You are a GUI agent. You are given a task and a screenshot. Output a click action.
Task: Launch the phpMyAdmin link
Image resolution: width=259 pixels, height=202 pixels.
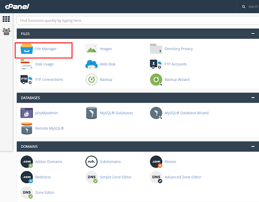[47, 113]
